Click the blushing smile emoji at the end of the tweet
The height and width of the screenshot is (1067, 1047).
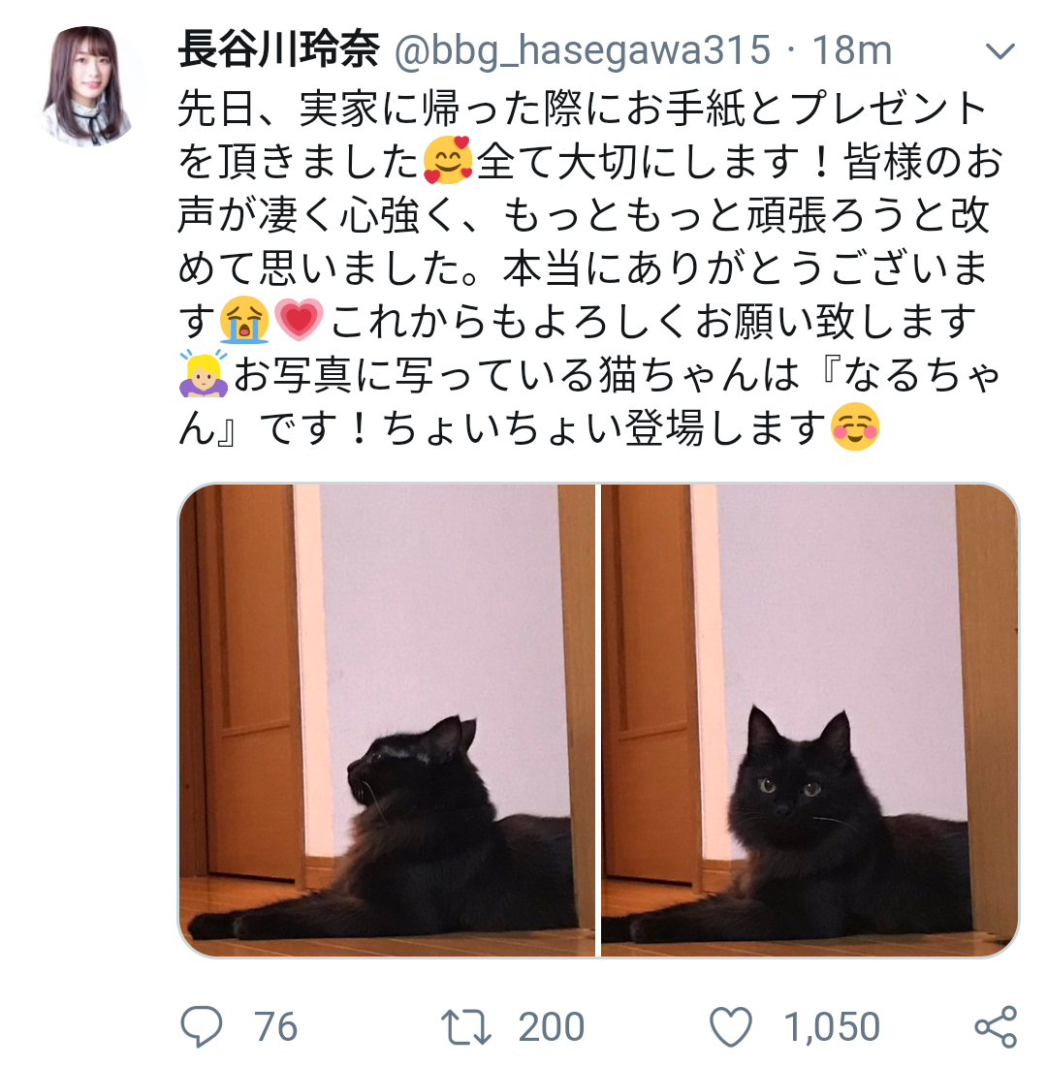click(x=855, y=426)
